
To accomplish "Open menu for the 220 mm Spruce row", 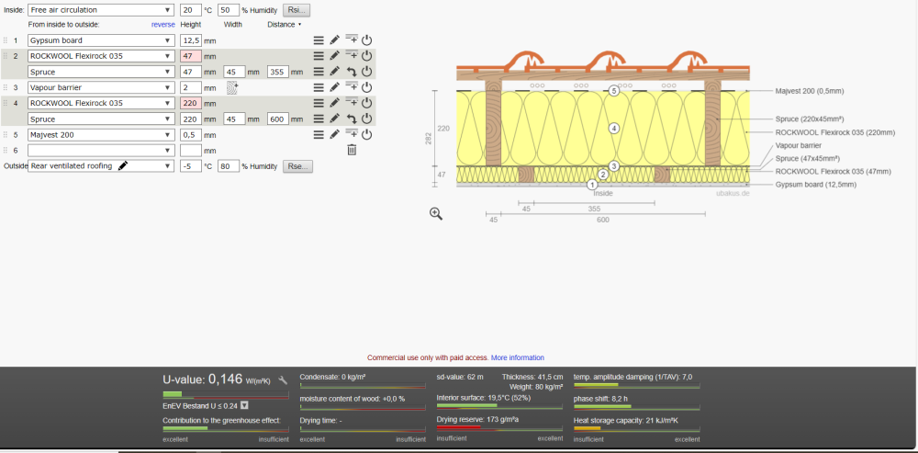I will (x=318, y=119).
